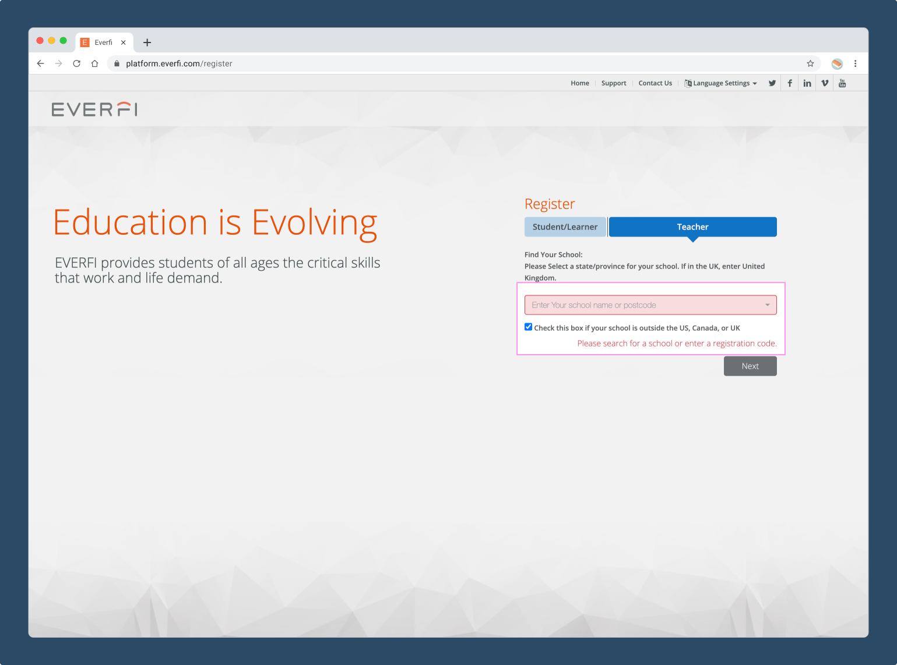Screen dimensions: 897x665
Task: Click the browser back arrow
Action: 40,63
